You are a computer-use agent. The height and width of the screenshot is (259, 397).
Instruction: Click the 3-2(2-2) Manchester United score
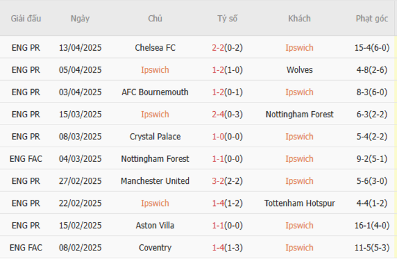coord(227,181)
